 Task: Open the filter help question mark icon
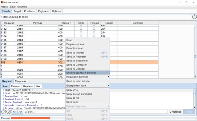point(194,17)
